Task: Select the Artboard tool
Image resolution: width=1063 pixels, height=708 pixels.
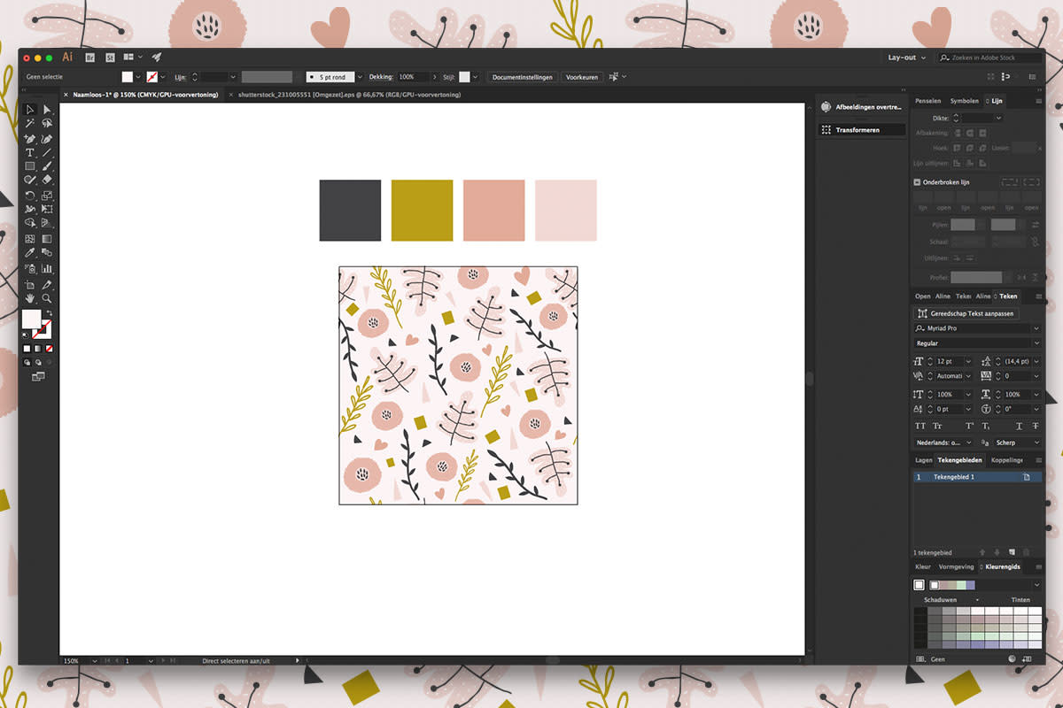Action: (30, 285)
